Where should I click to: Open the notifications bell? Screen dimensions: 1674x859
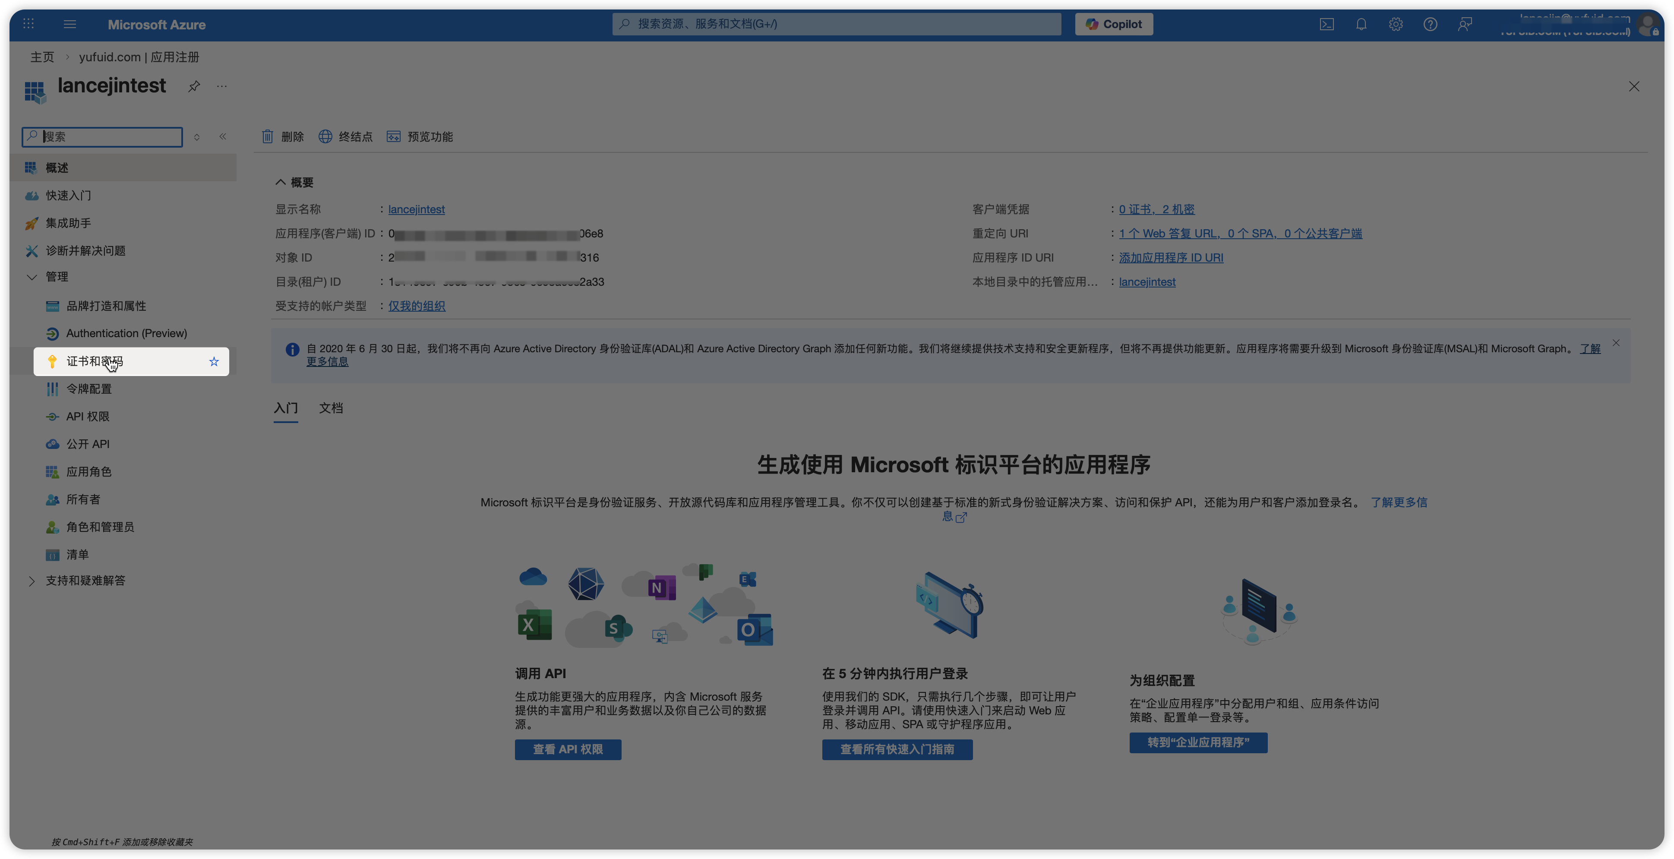coord(1361,24)
